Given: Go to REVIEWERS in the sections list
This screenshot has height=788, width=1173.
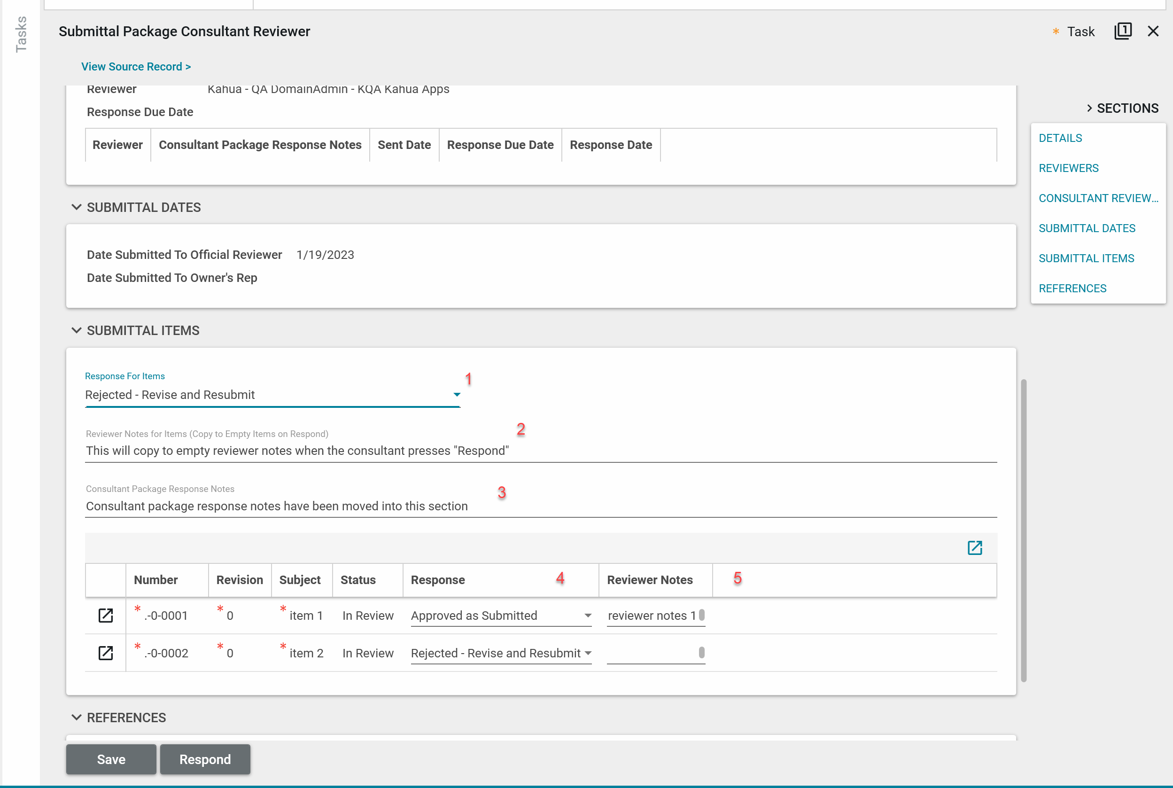Looking at the screenshot, I should coord(1069,168).
